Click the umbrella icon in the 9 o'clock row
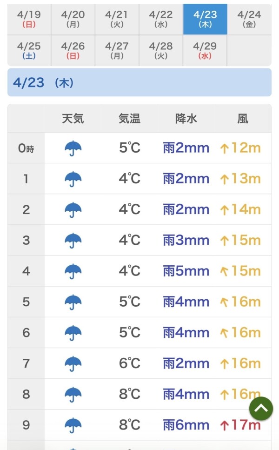The height and width of the screenshot is (450, 279). (x=73, y=425)
